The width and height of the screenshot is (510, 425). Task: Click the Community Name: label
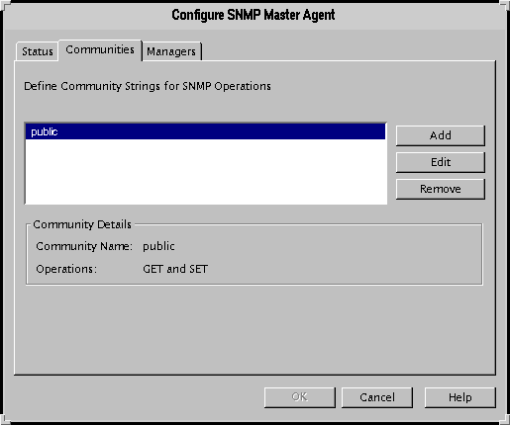point(84,246)
